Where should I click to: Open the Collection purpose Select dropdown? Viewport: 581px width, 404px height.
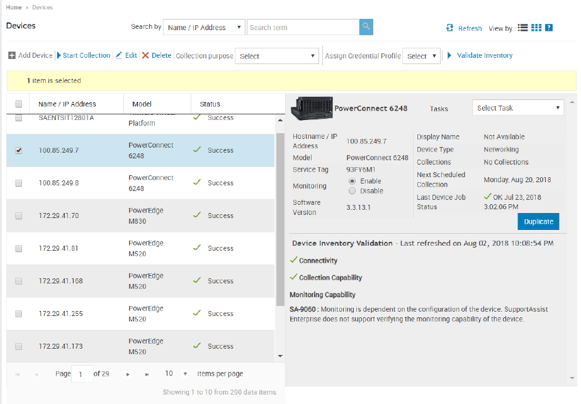click(x=277, y=56)
